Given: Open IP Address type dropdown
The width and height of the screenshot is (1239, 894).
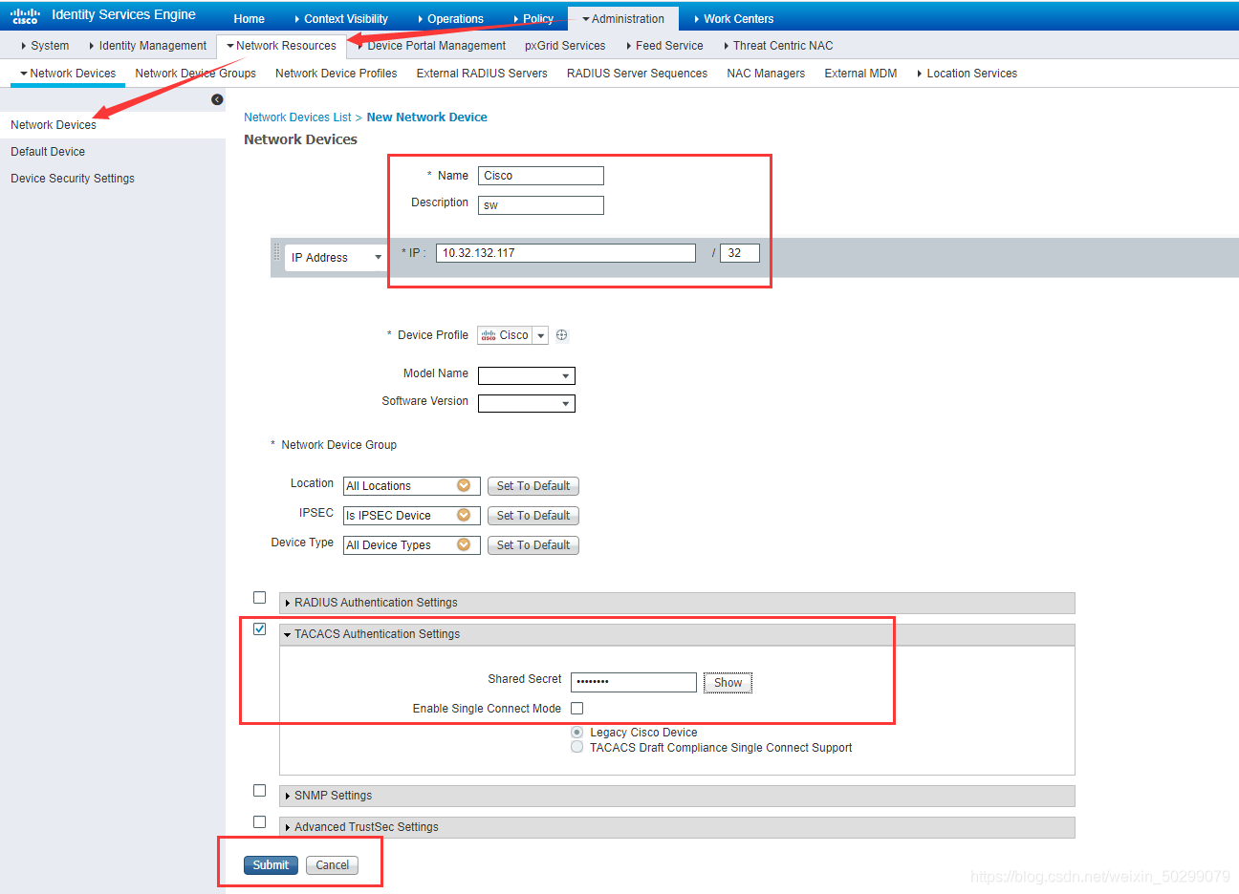Looking at the screenshot, I should tap(336, 258).
